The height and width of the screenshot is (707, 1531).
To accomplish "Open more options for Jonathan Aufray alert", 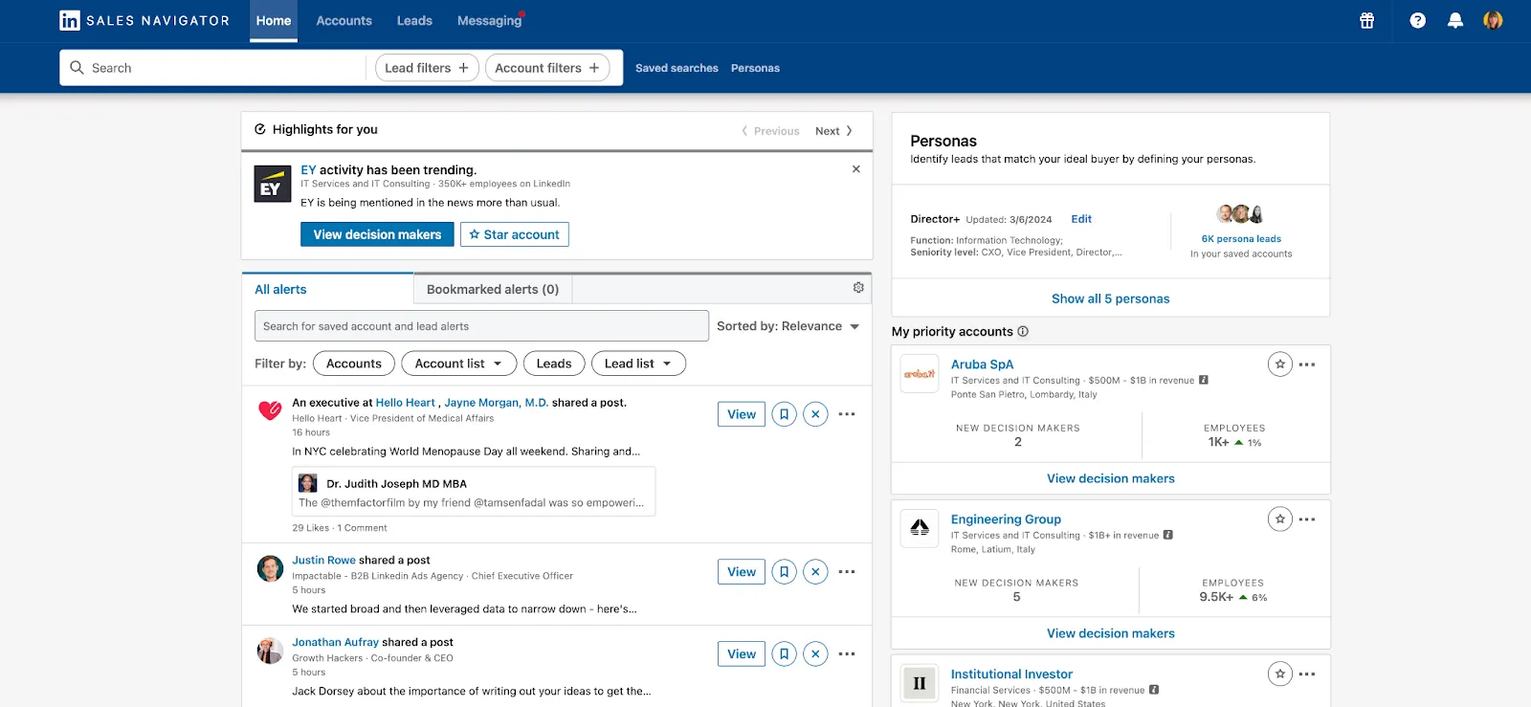I will [847, 654].
